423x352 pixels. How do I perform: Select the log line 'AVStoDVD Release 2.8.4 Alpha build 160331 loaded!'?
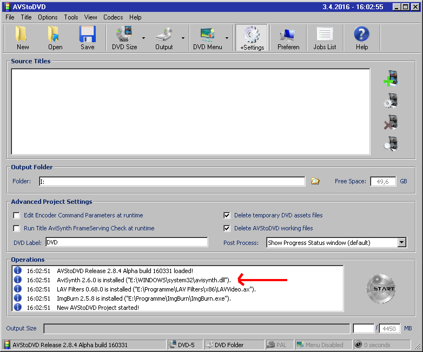tap(125, 270)
